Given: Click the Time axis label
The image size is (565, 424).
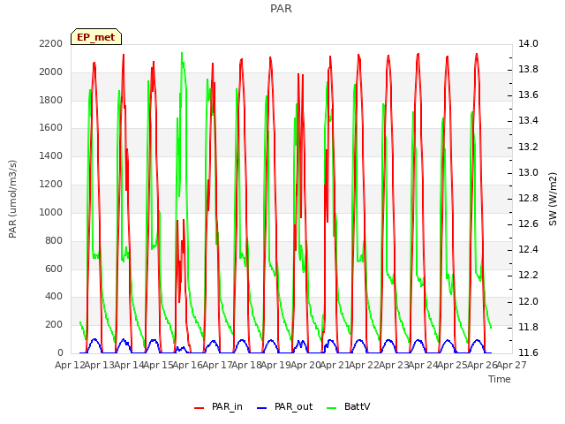Looking at the screenshot, I should [500, 379].
